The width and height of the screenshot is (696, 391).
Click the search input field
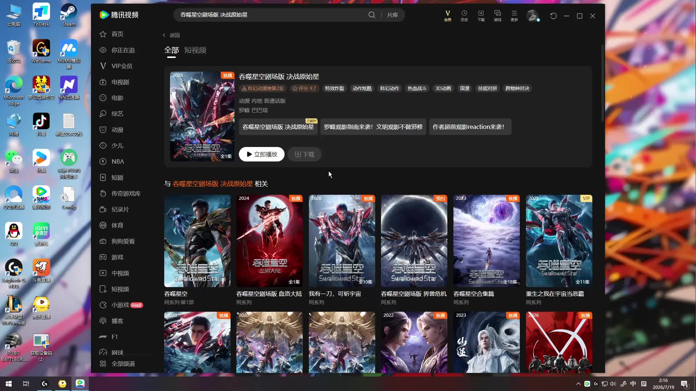click(x=272, y=15)
